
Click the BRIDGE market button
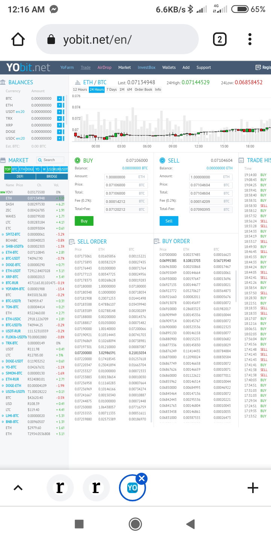pos(52,177)
